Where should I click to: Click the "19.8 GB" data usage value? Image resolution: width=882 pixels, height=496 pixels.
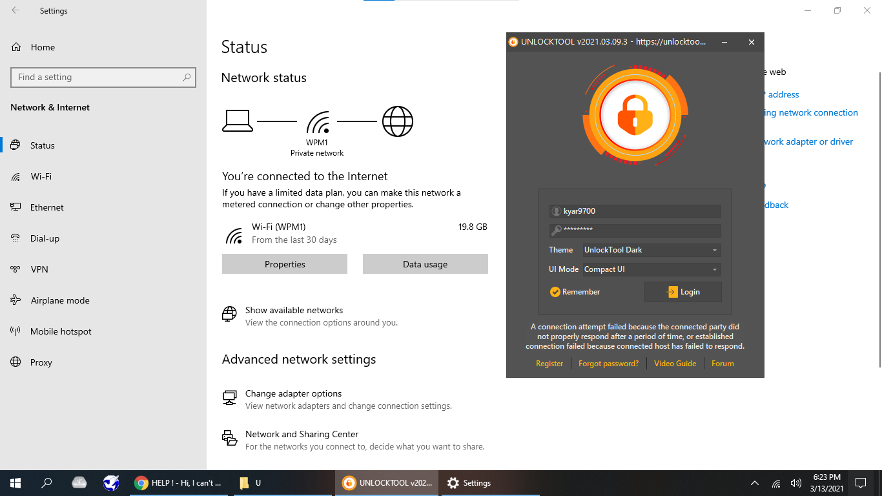tap(473, 227)
